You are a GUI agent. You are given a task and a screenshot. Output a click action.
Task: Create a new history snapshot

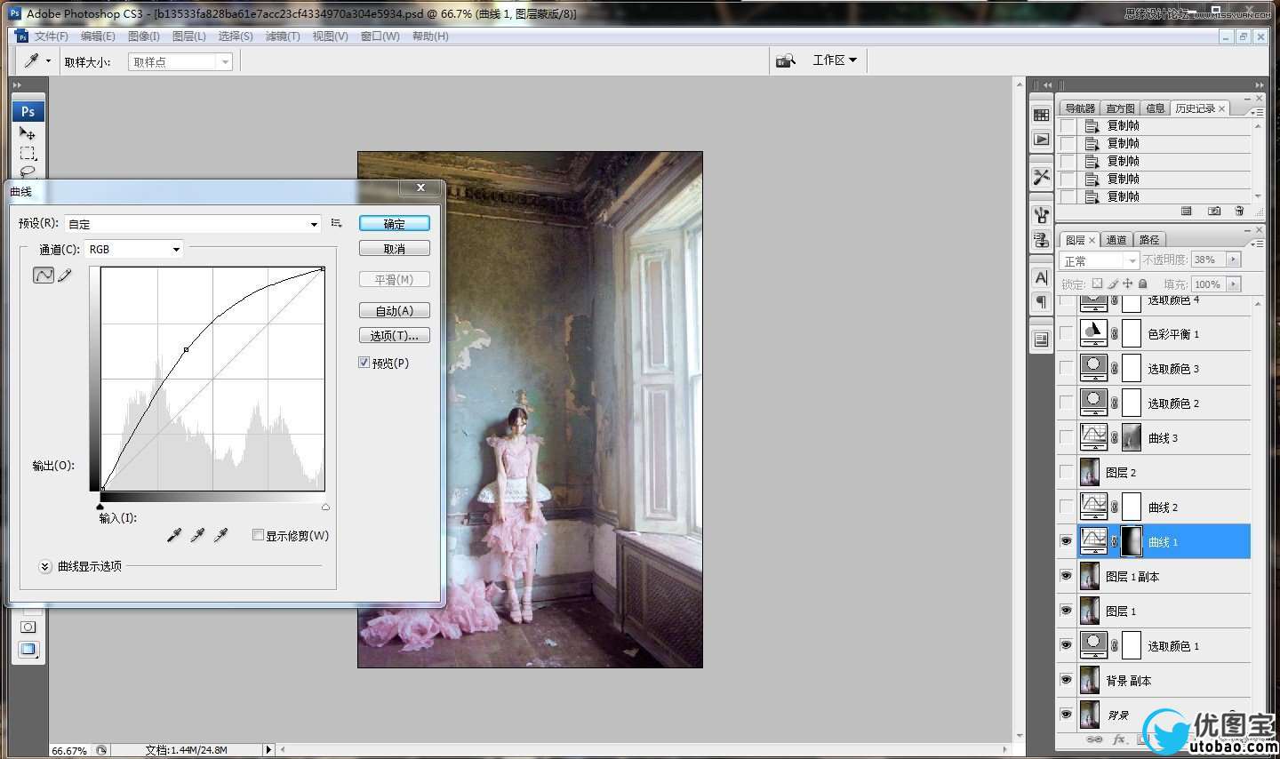click(1213, 211)
